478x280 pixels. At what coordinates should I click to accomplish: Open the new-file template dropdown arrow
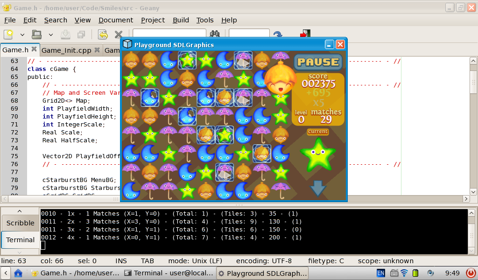(x=22, y=35)
